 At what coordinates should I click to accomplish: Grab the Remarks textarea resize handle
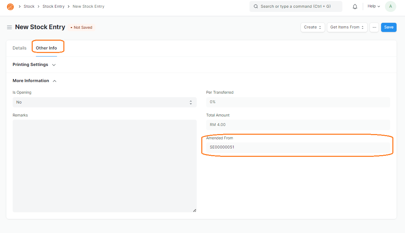click(195, 210)
